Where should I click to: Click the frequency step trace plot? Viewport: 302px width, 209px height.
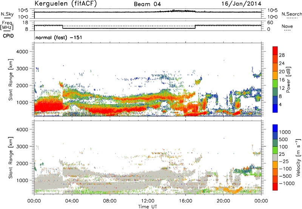point(148,26)
